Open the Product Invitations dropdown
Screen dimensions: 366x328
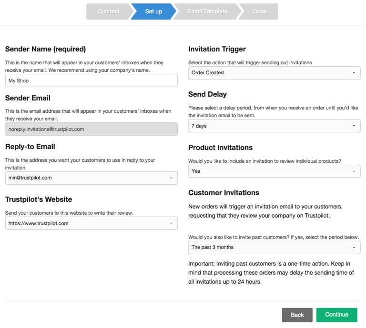pyautogui.click(x=274, y=171)
